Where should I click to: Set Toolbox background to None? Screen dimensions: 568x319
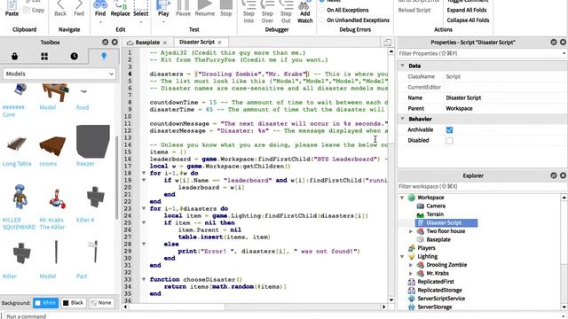click(101, 303)
